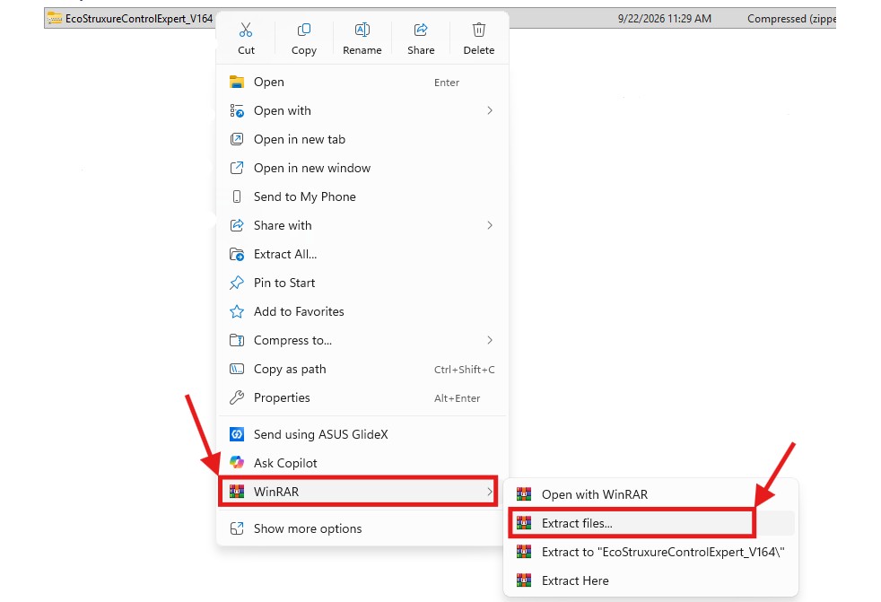Choose Open with WinRAR

650,494
